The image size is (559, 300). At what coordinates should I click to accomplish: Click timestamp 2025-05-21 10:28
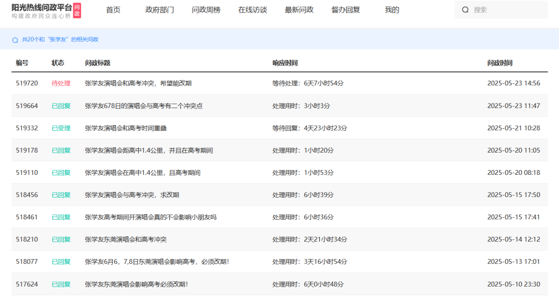(514, 128)
